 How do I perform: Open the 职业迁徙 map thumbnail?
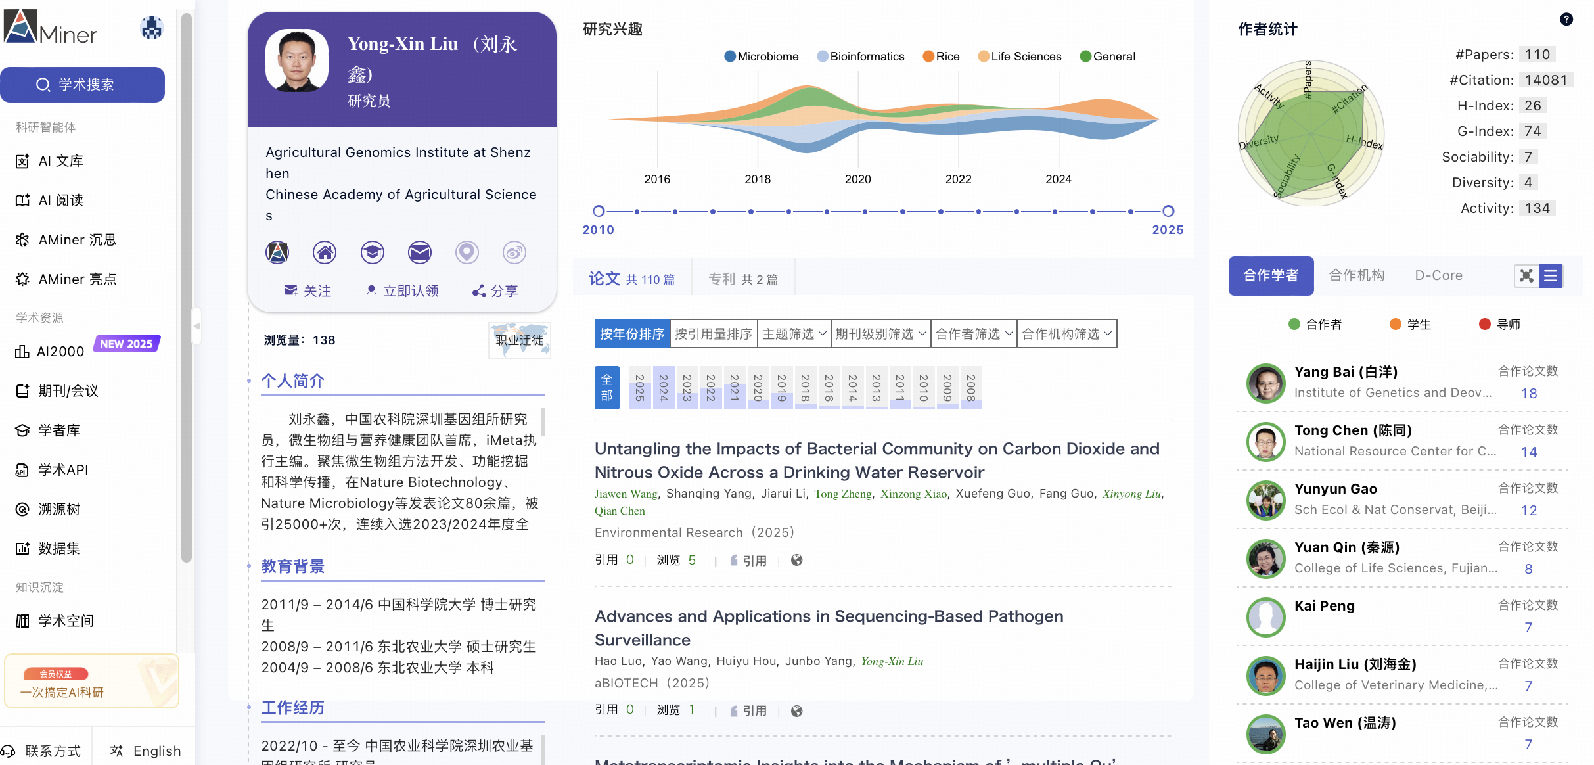pyautogui.click(x=519, y=340)
